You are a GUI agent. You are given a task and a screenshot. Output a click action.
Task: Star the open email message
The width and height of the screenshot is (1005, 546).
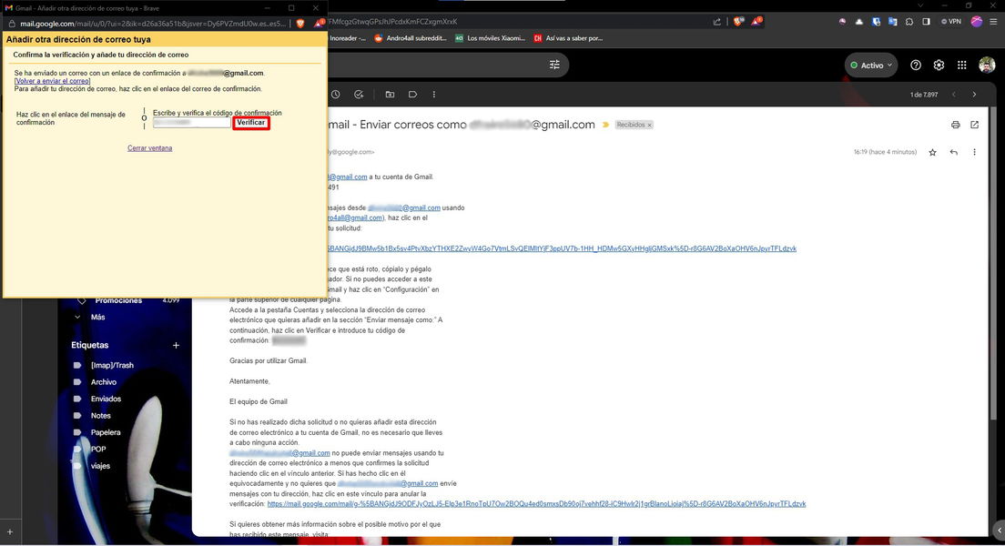(x=932, y=153)
